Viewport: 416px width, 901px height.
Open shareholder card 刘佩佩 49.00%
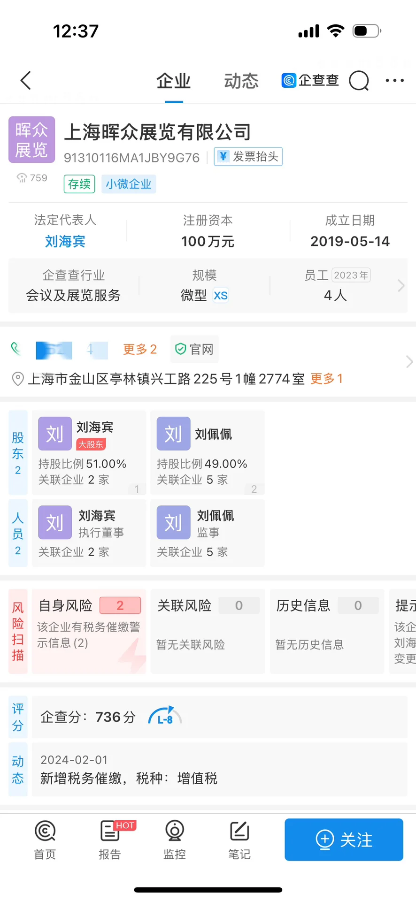[208, 453]
